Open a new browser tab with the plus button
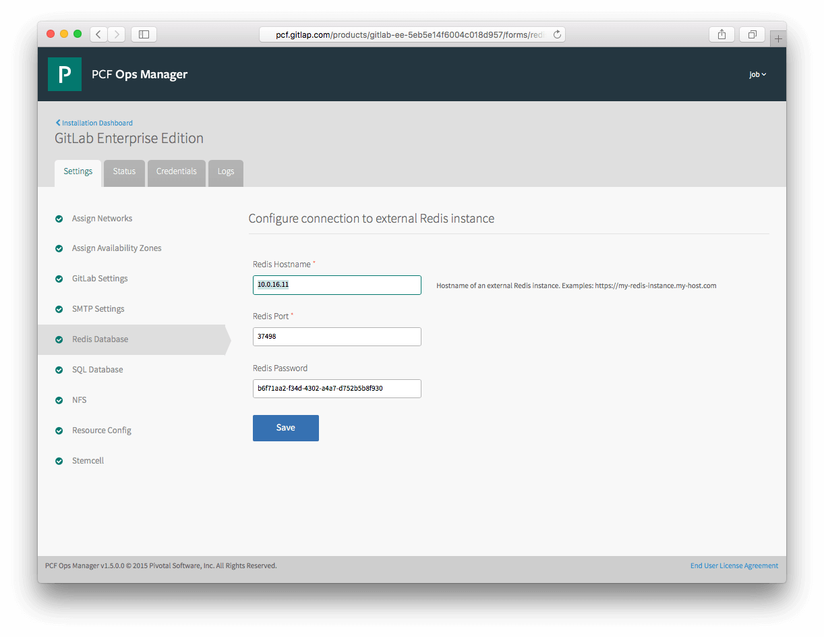 (x=778, y=38)
